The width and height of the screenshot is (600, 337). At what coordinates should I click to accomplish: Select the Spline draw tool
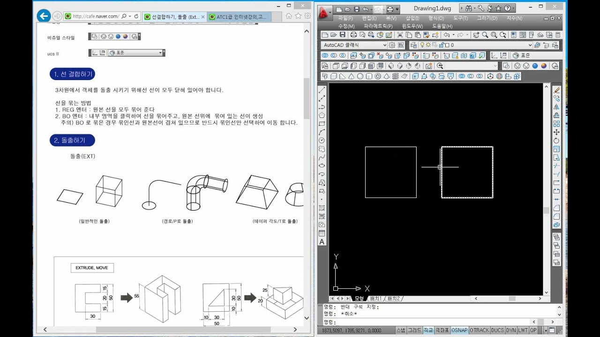322,157
